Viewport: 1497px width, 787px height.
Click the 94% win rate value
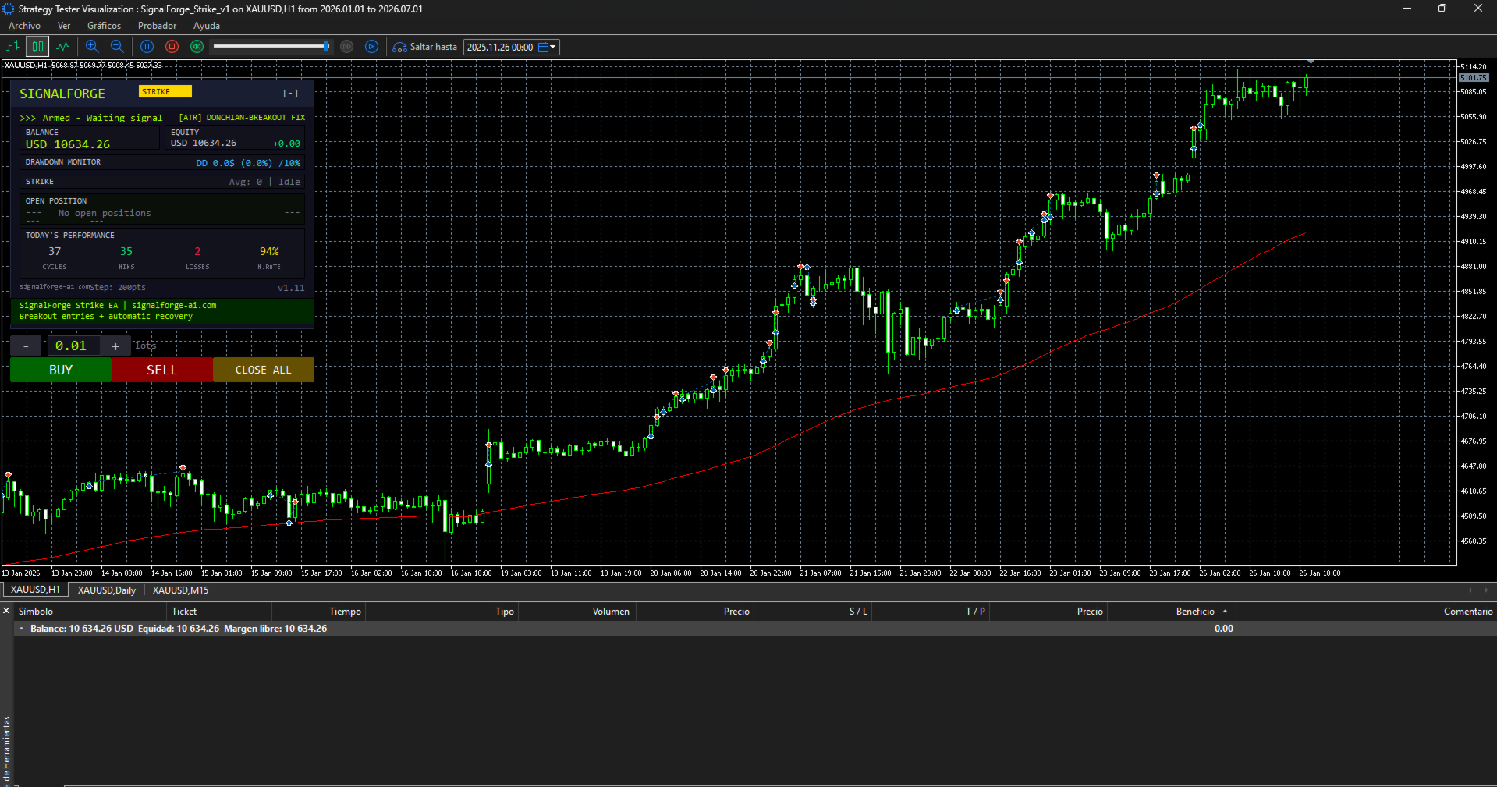click(269, 251)
